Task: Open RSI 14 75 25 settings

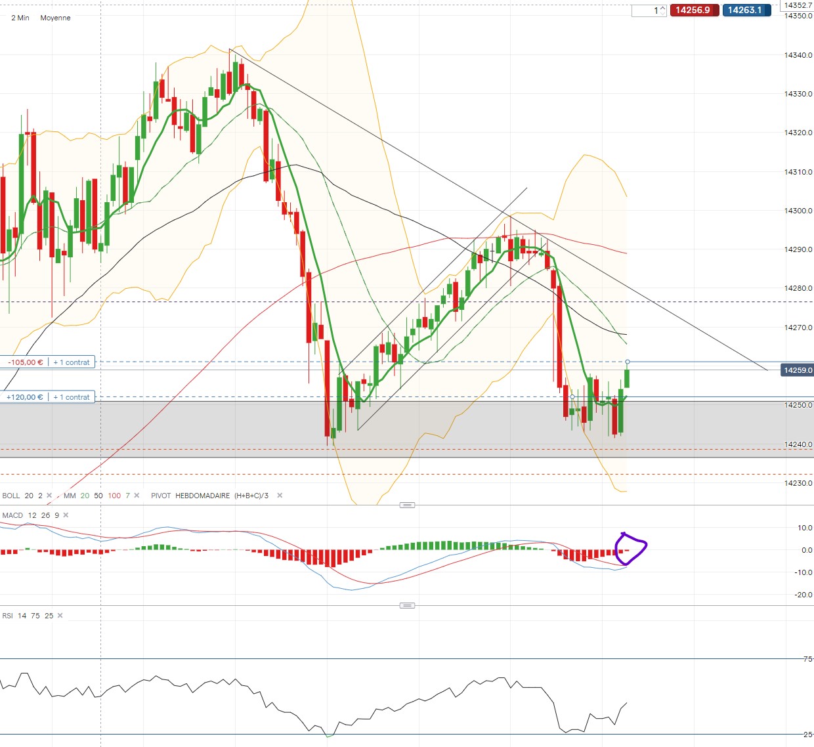Action: click(28, 616)
